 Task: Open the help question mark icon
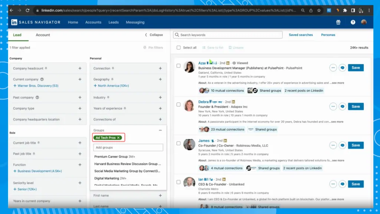coord(353,22)
